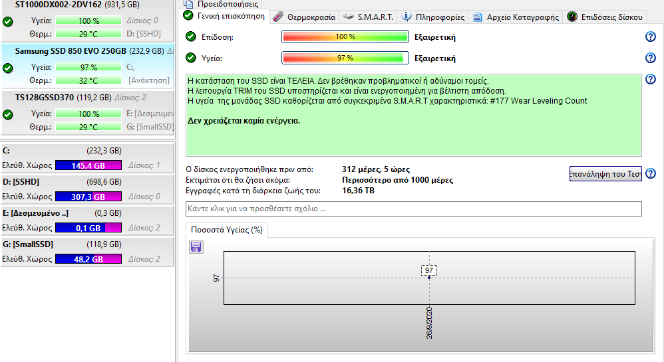This screenshot has height=362, width=664.
Task: Click the Samsung SSD 850 EVO status check icon
Action: (x=7, y=68)
